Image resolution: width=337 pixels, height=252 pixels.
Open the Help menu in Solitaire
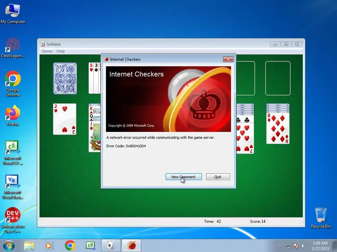61,51
